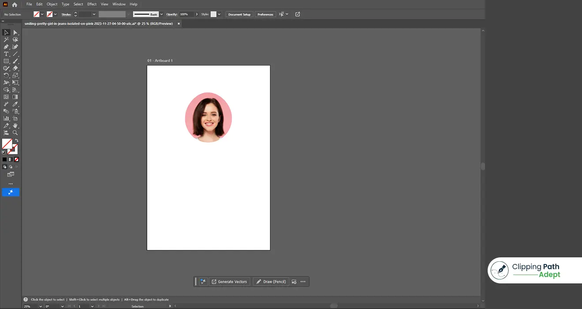
Task: Swap the fill and stroke colors
Action: [17, 140]
